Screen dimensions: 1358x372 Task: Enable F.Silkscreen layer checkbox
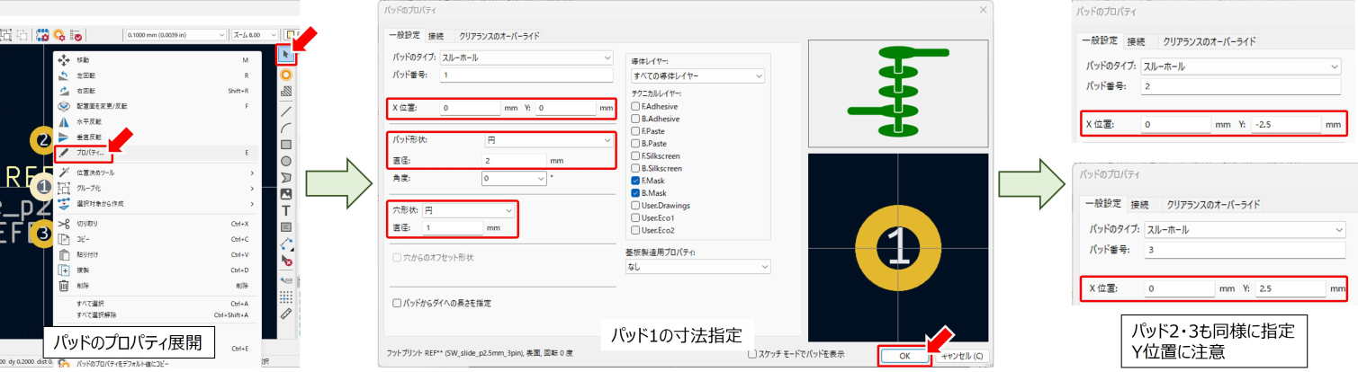pos(634,155)
